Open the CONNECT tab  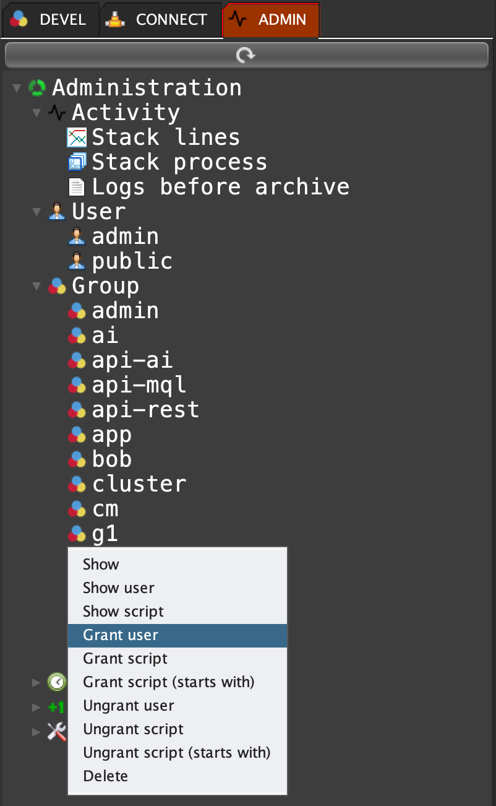point(160,20)
